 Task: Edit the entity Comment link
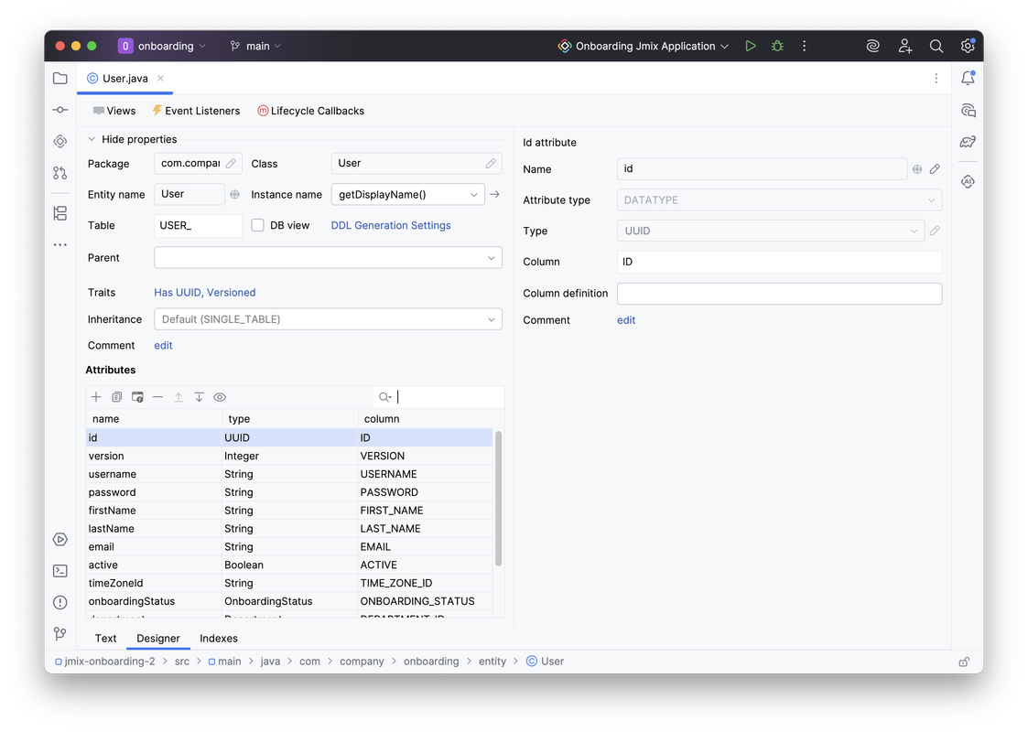tap(163, 345)
